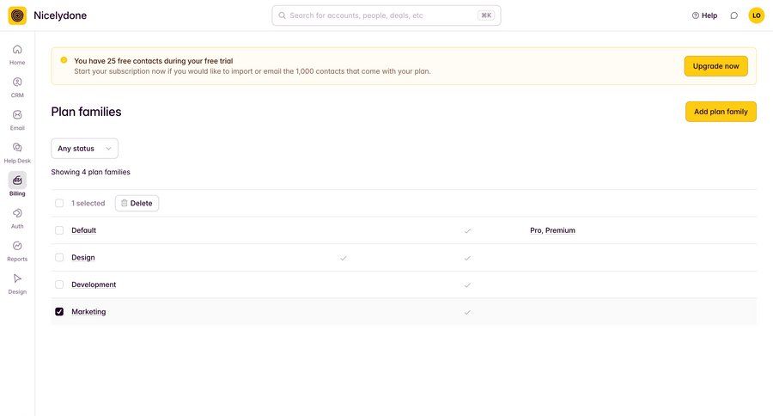
Task: Open the LO user avatar menu
Action: [x=756, y=15]
